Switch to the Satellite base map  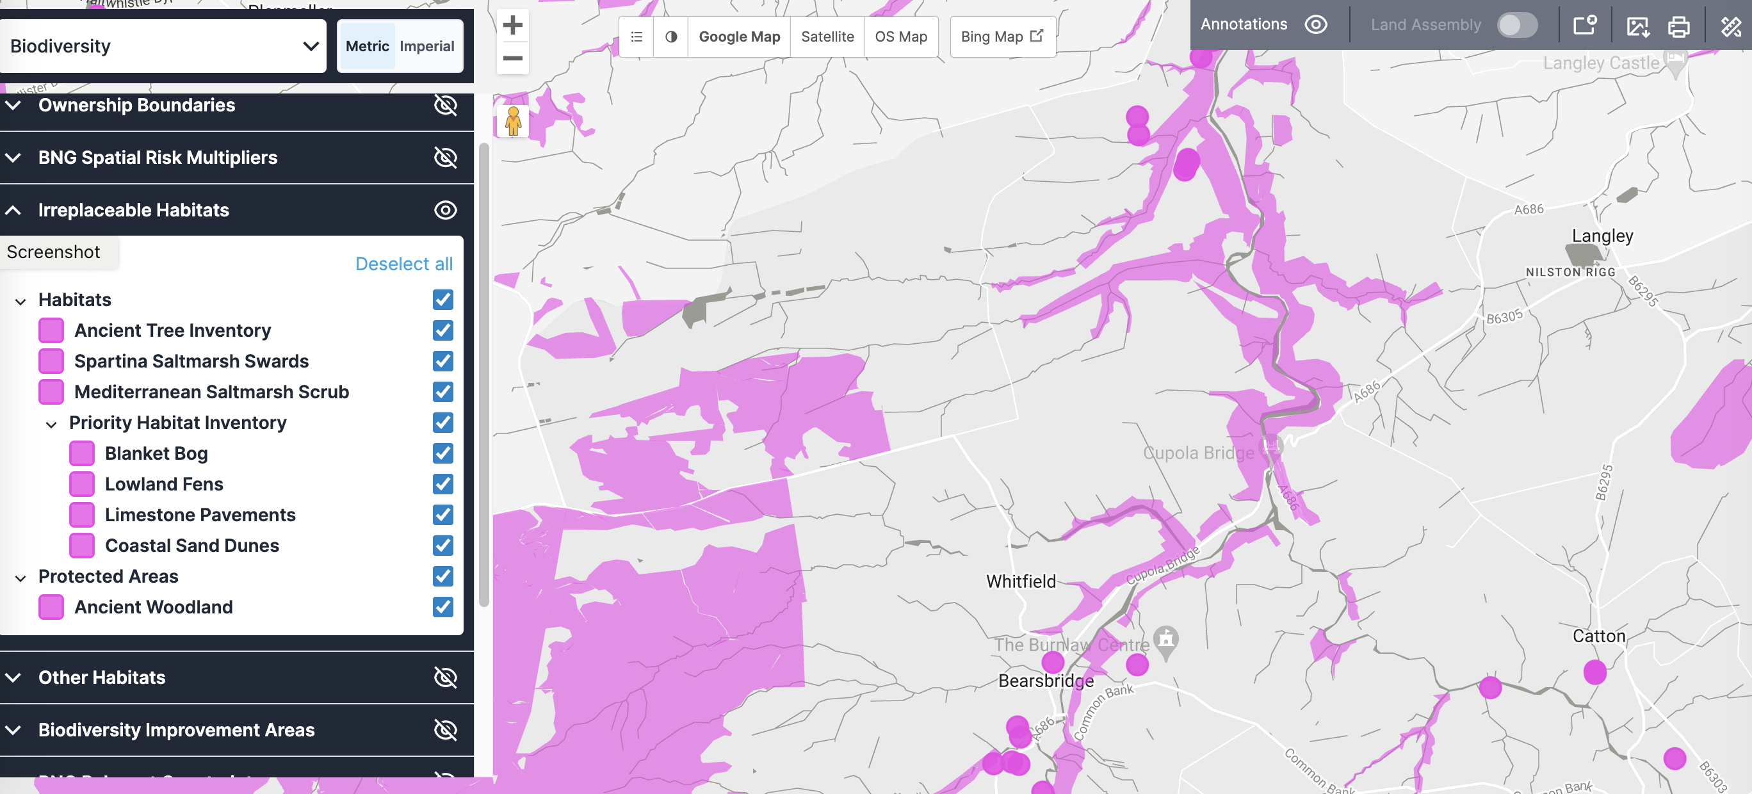[827, 36]
